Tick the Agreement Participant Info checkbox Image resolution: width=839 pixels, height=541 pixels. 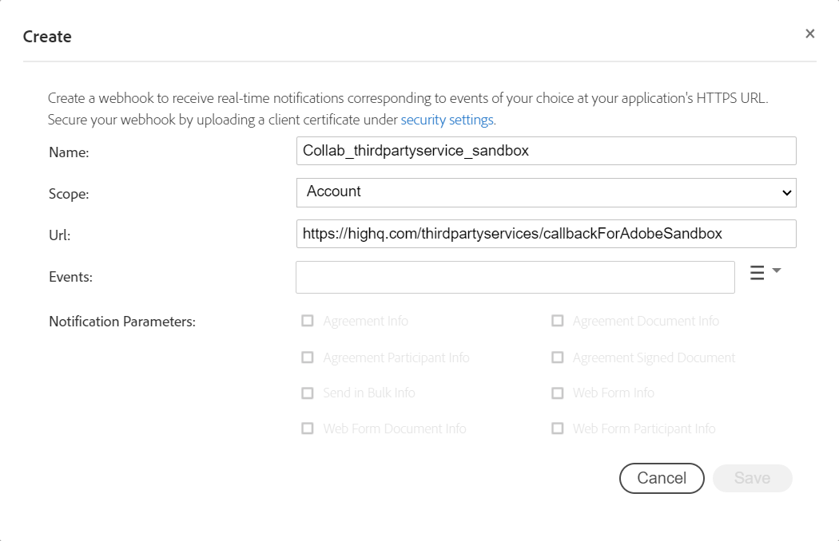[x=308, y=357]
